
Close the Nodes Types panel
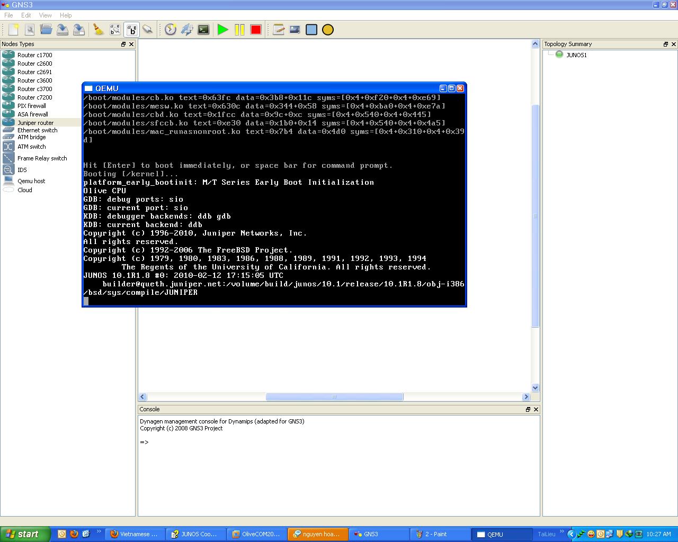point(131,44)
